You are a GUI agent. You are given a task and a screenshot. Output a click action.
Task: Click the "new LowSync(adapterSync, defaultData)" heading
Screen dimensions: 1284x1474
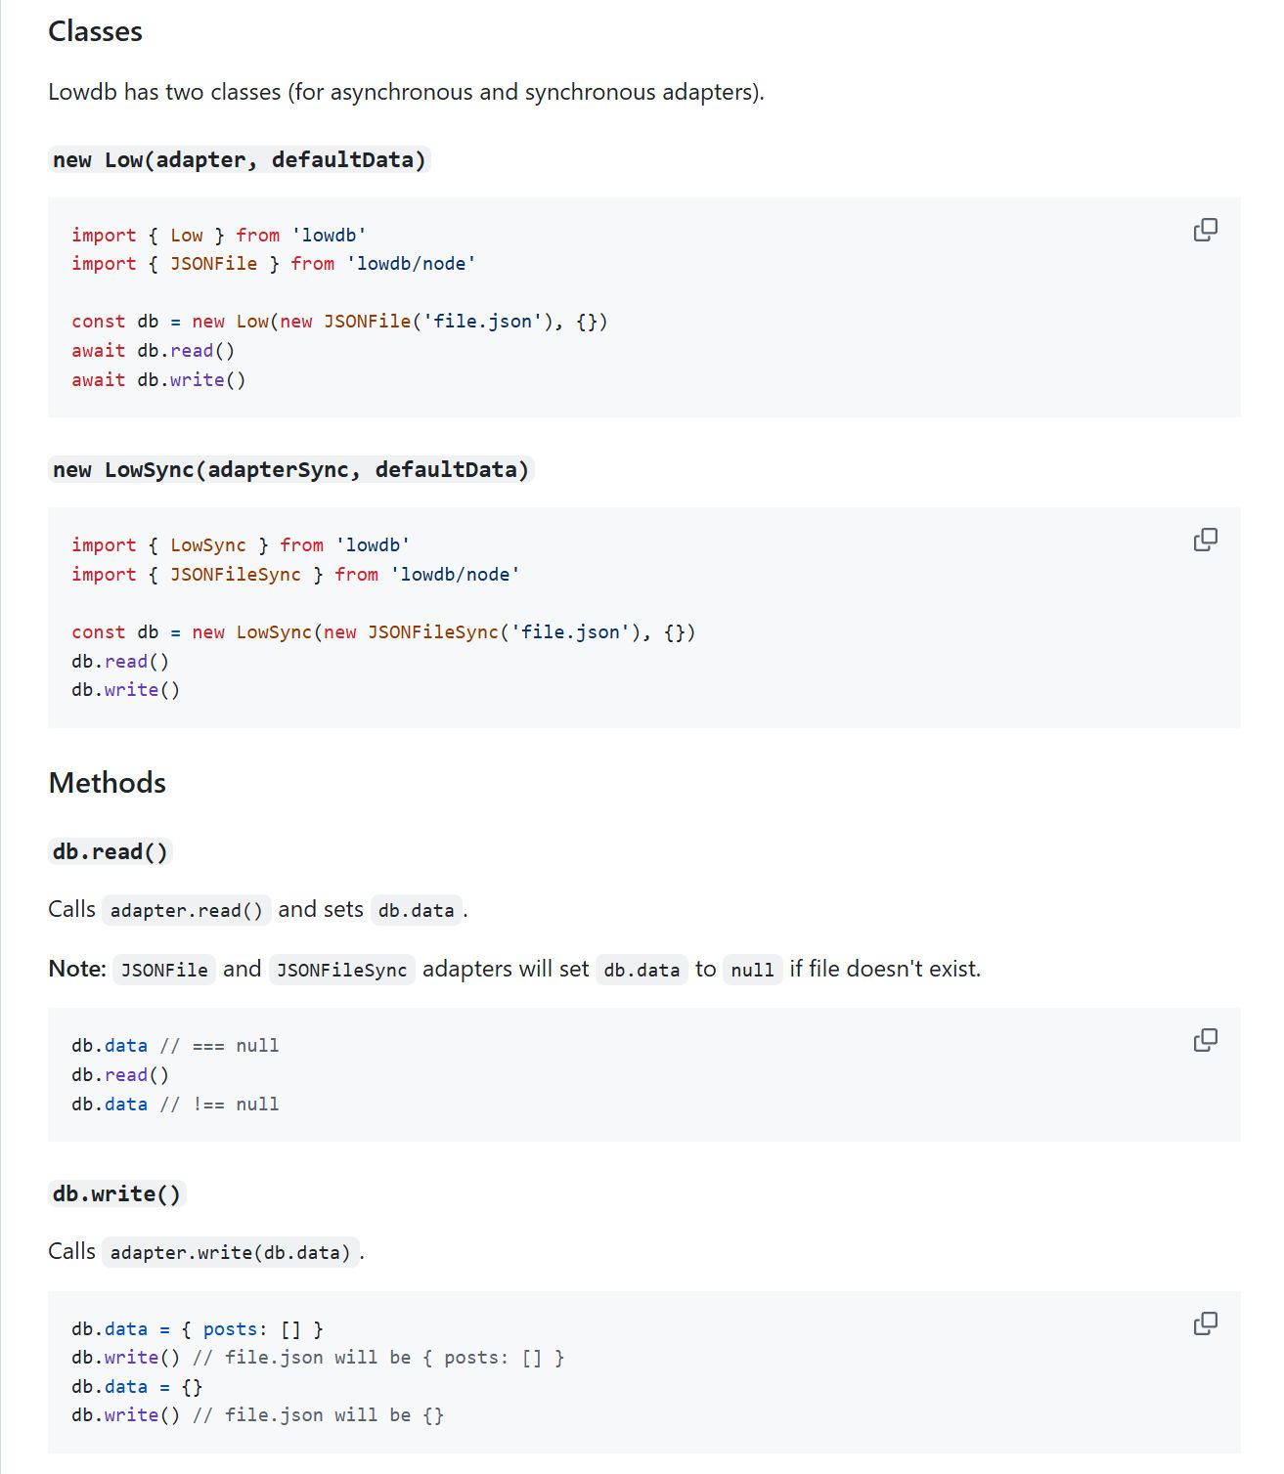point(290,470)
